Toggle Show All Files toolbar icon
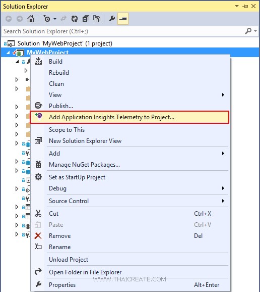Screen dimensions: 260x292 pyautogui.click(x=97, y=19)
